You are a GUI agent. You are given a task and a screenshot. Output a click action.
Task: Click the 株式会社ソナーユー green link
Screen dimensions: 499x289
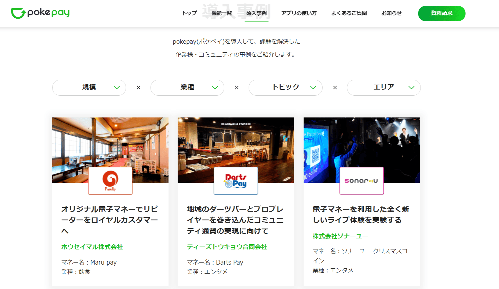click(x=339, y=236)
